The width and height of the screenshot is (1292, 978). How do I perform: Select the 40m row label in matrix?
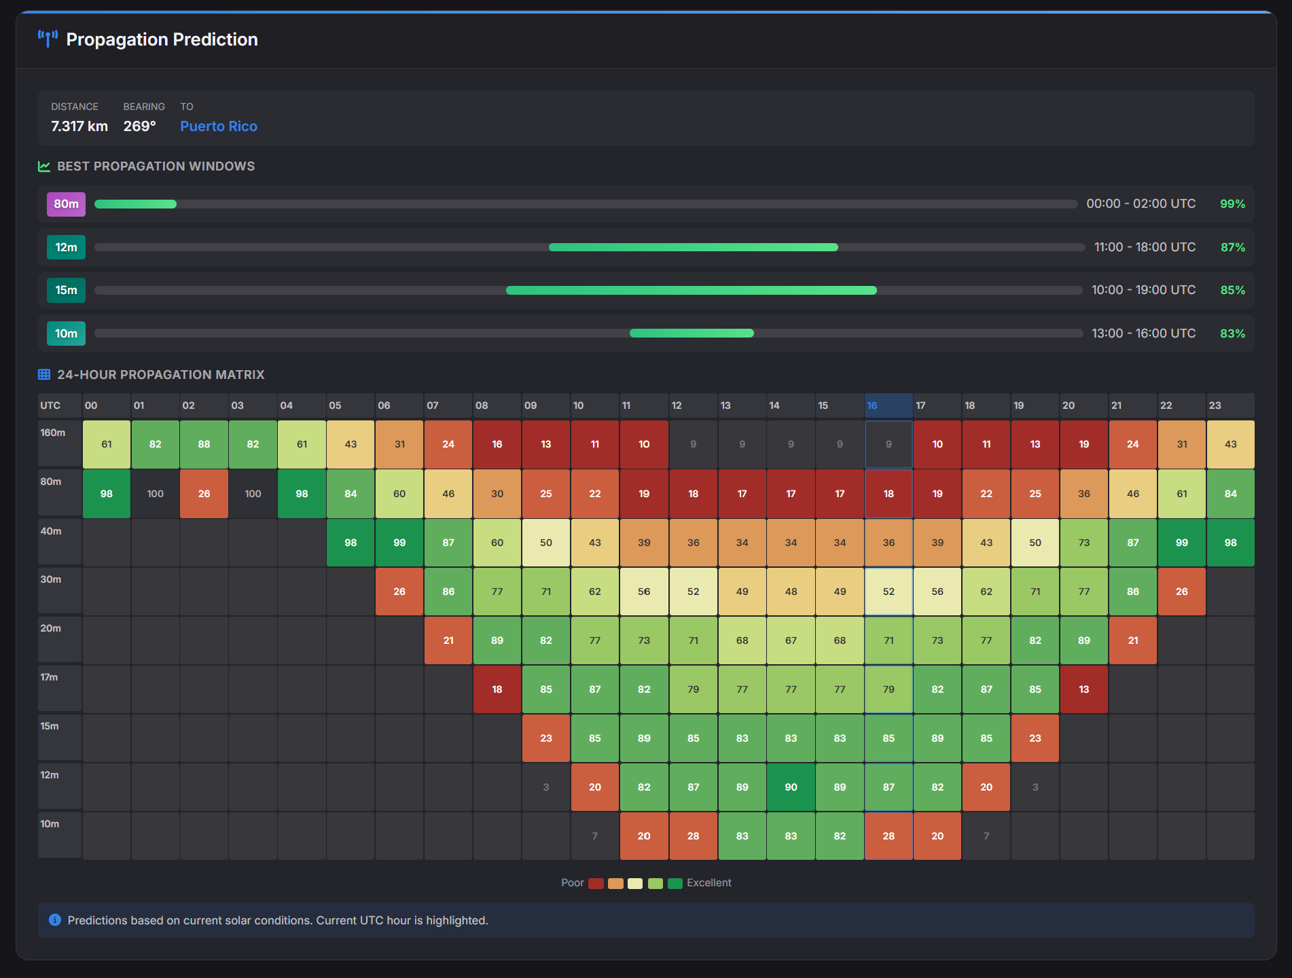click(x=59, y=541)
